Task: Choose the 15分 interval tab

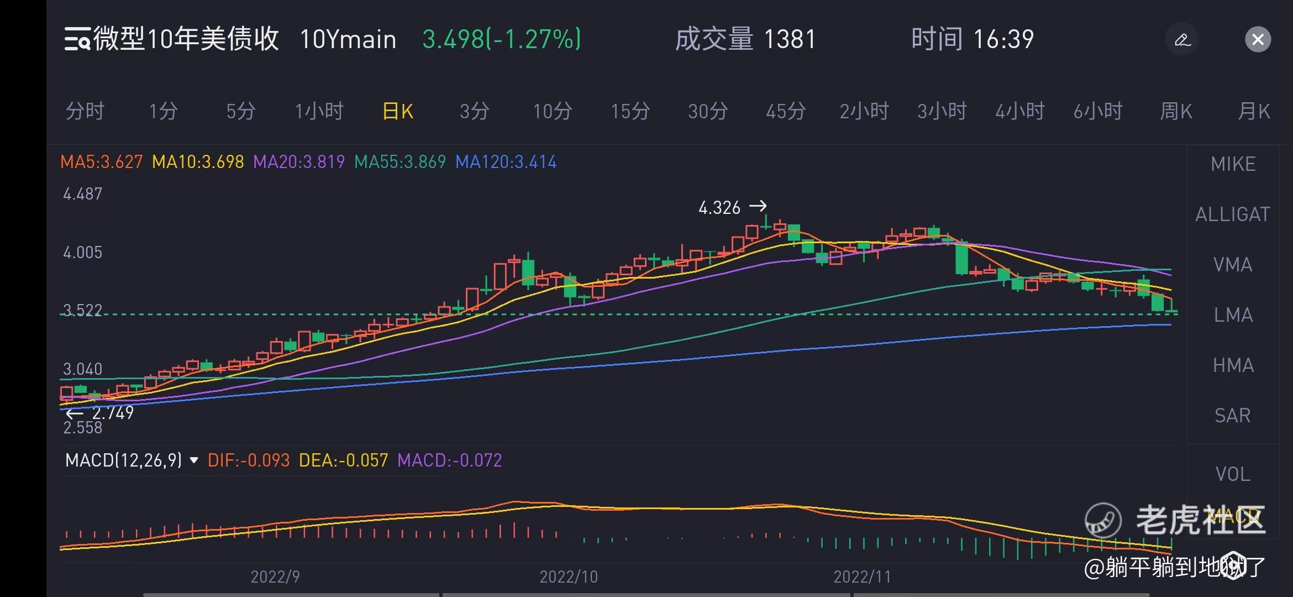Action: coord(629,112)
